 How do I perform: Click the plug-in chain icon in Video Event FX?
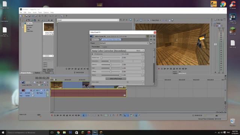(151, 40)
